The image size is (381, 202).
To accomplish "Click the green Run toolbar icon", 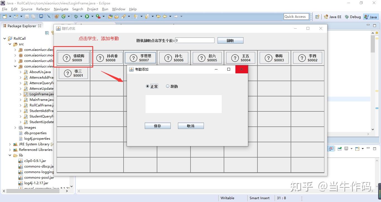I will pyautogui.click(x=87, y=17).
